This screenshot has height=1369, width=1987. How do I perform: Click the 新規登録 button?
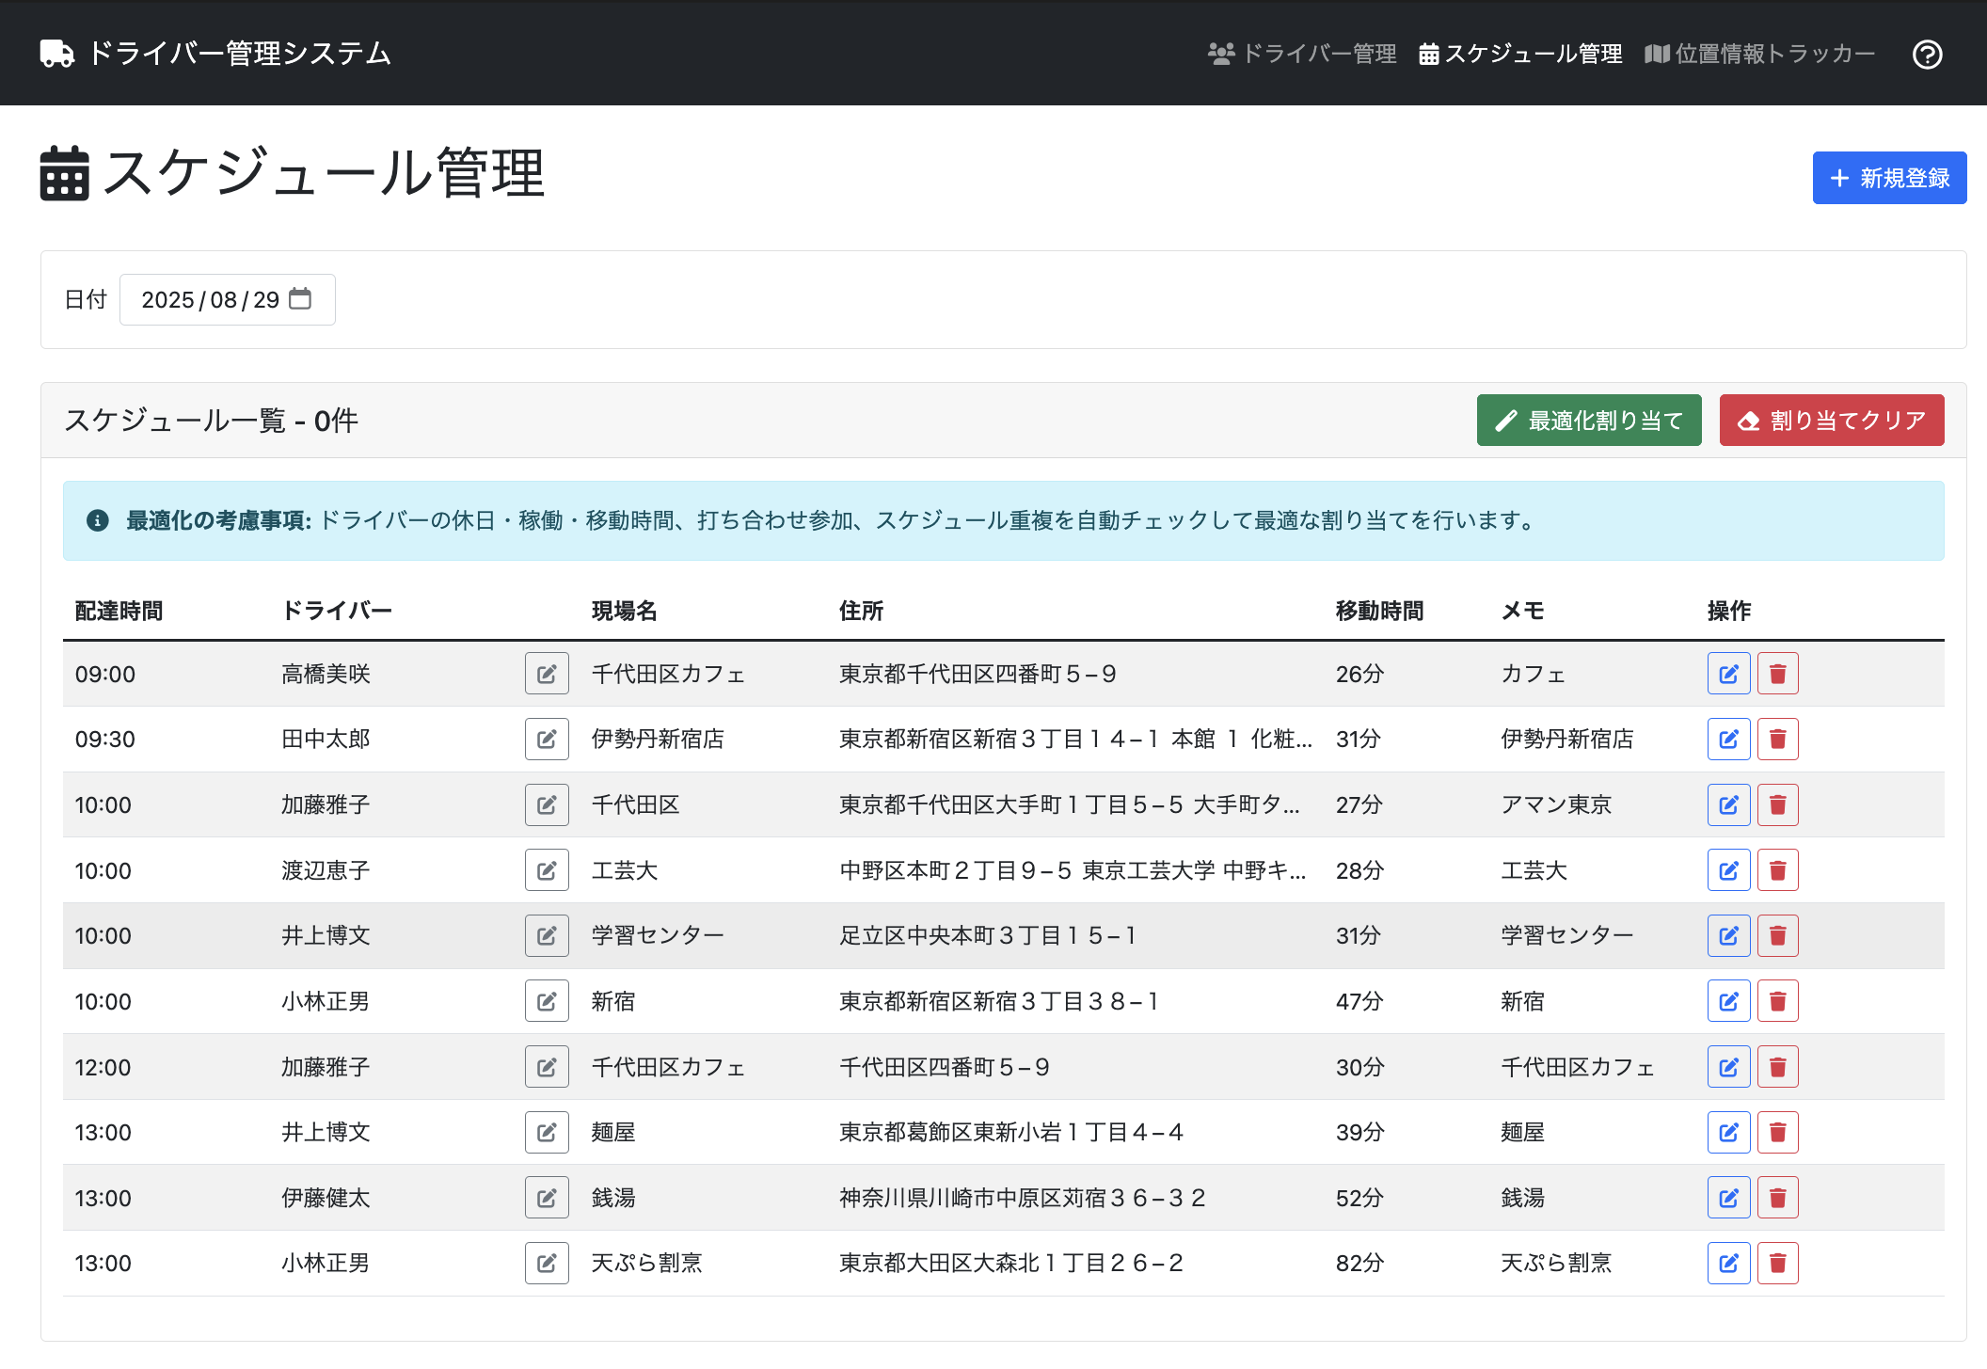[1888, 177]
